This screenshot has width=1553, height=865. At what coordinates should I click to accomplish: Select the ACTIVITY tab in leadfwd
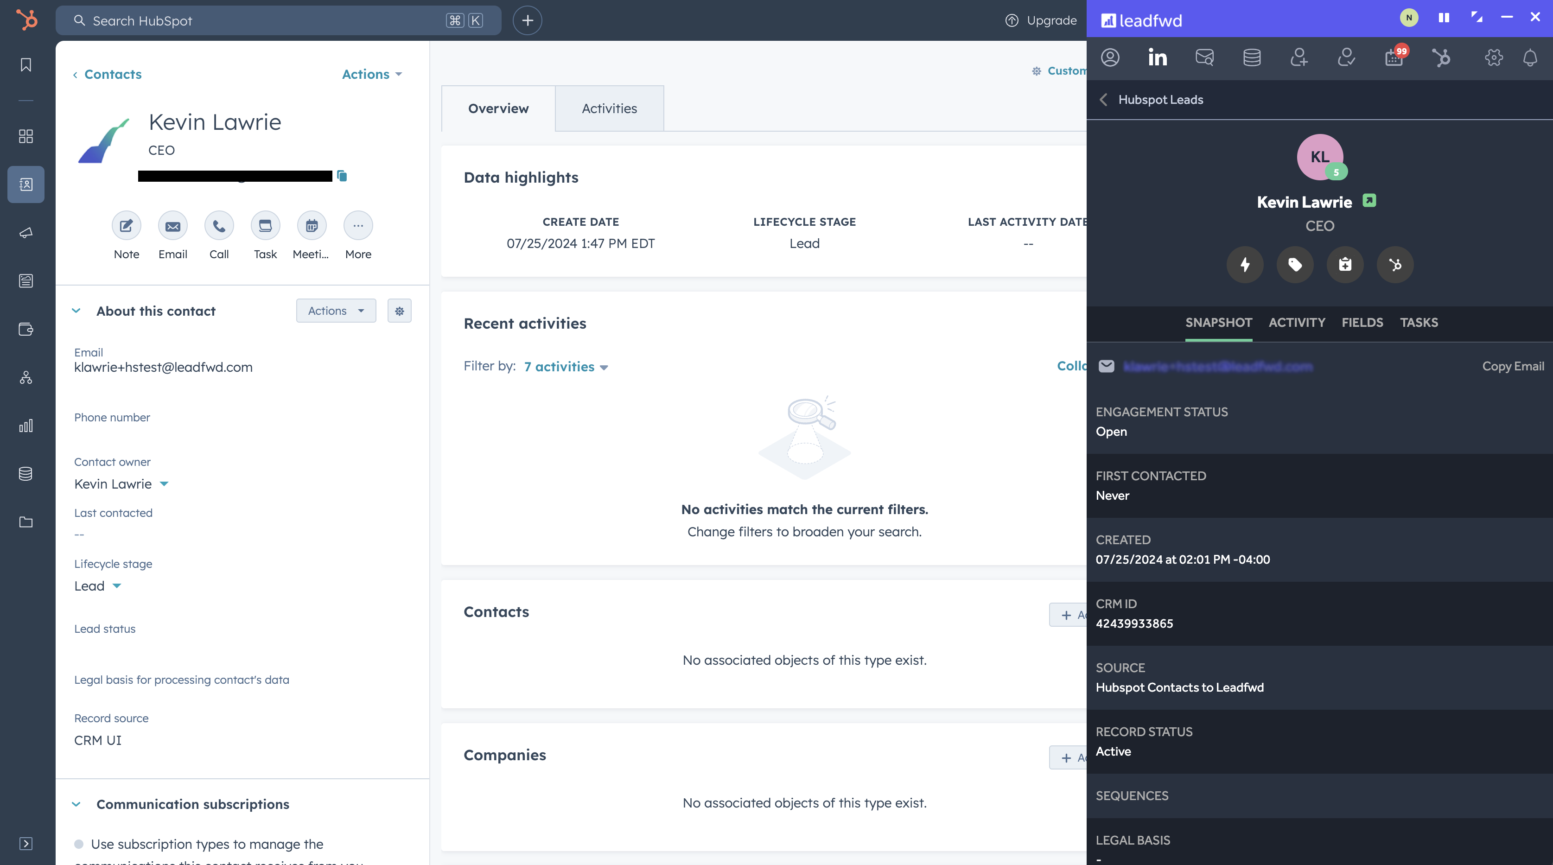click(1297, 323)
